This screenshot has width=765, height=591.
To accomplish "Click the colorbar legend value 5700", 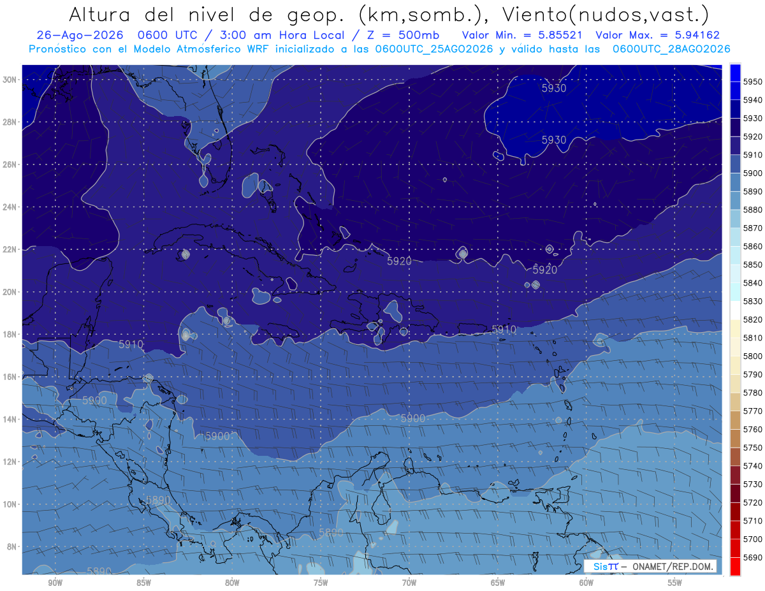I will coord(753,539).
